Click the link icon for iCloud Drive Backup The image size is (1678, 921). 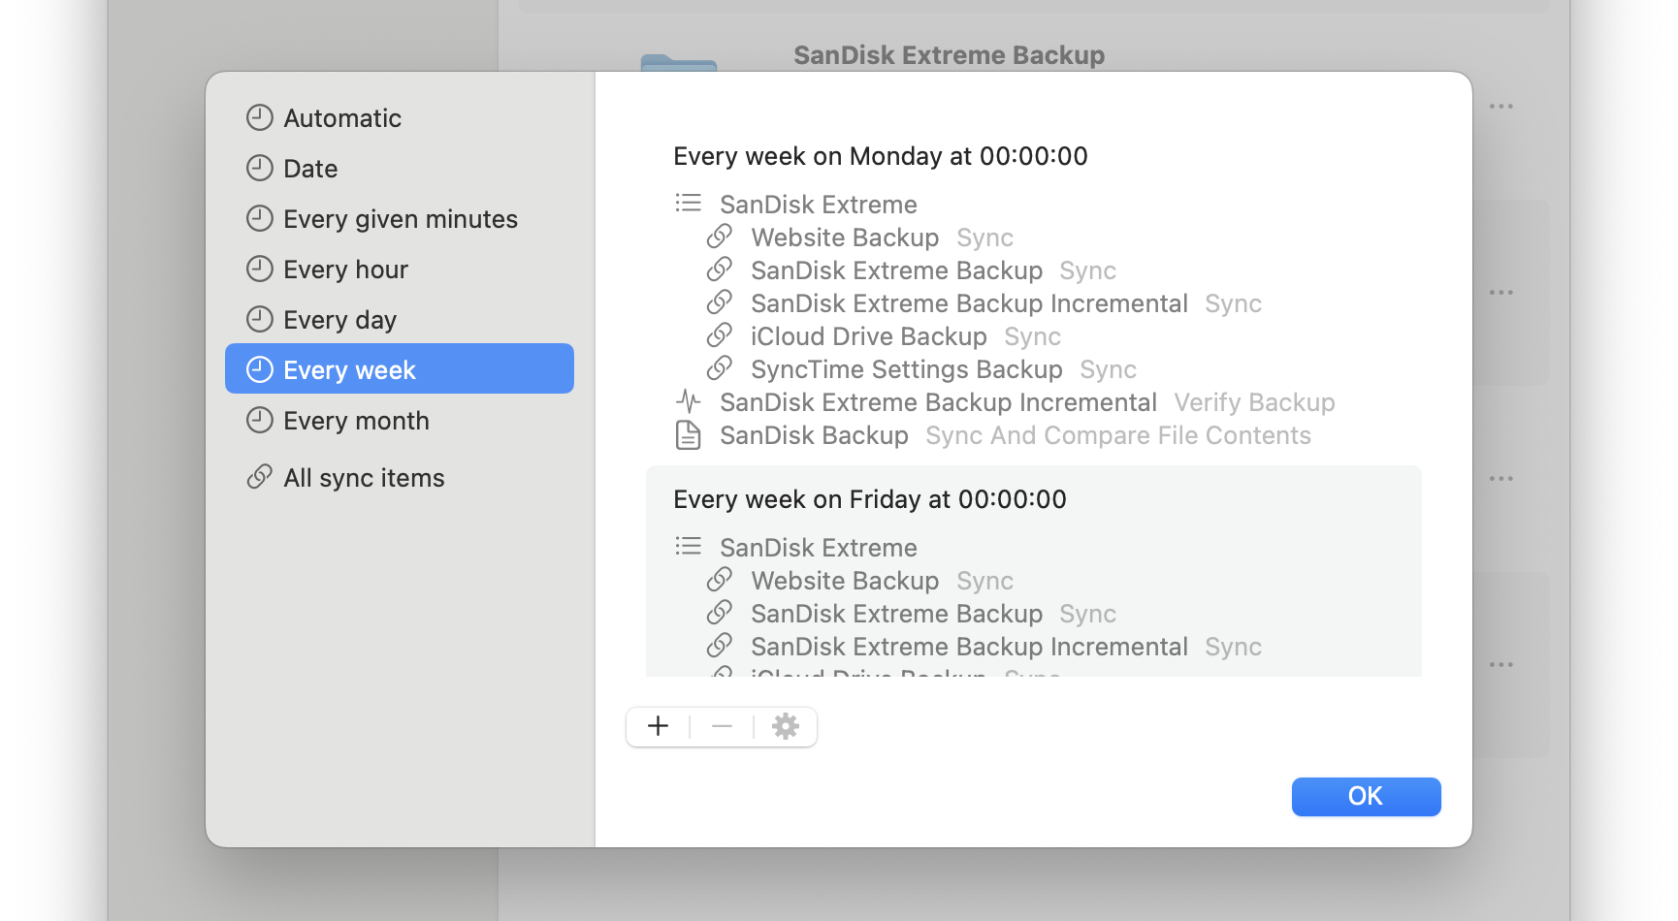tap(719, 335)
